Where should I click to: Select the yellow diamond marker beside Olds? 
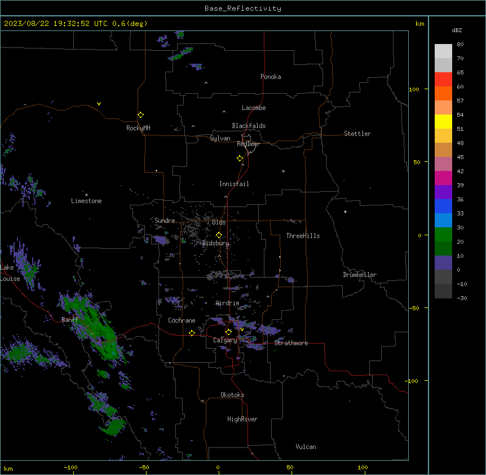(x=219, y=235)
